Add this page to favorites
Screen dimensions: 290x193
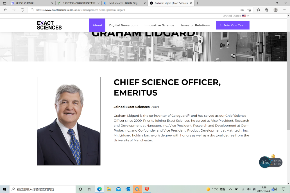pyautogui.click(x=249, y=10)
